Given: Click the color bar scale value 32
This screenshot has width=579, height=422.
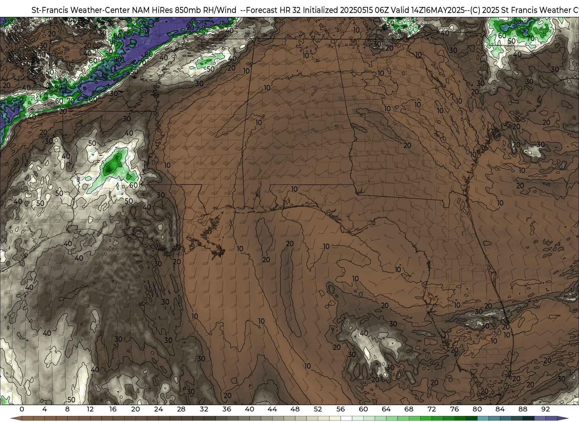Looking at the screenshot, I should [x=204, y=409].
